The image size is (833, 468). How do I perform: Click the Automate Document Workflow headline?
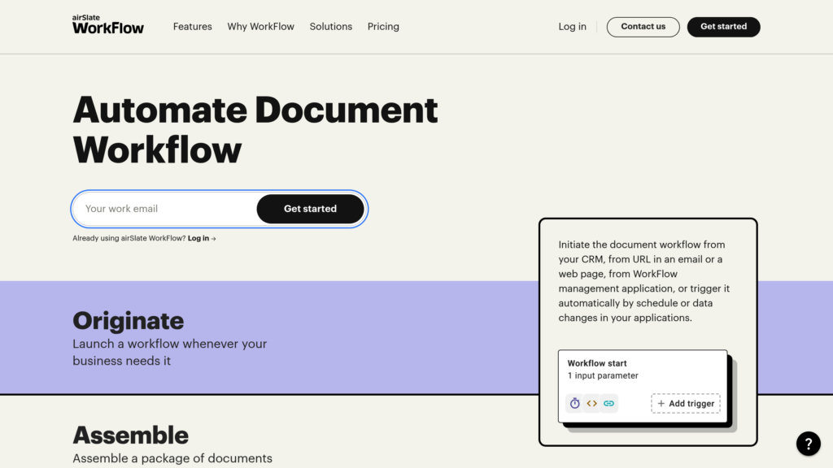coord(255,130)
